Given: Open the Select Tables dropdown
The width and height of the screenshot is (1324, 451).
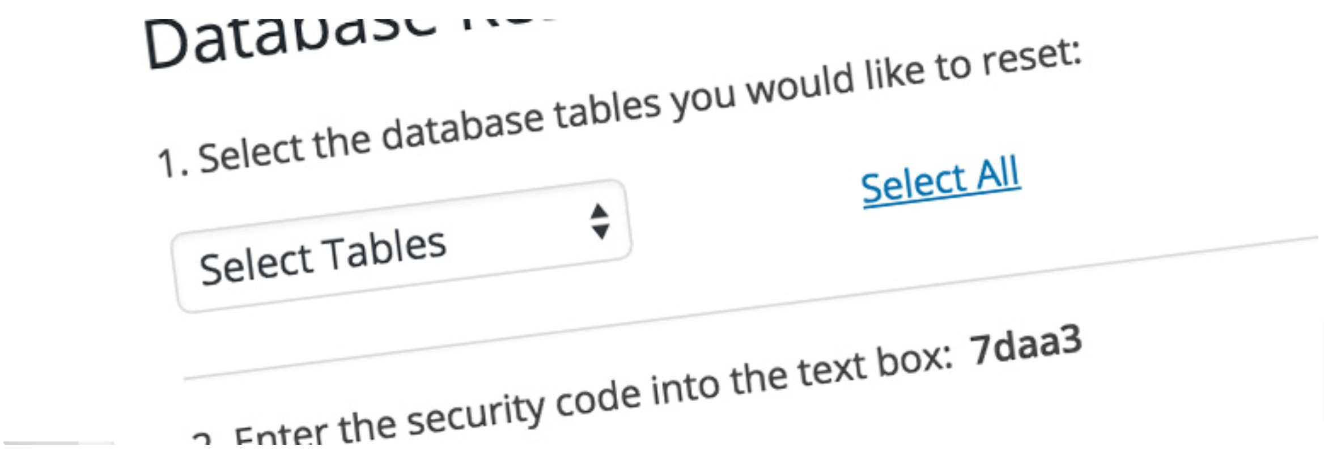Looking at the screenshot, I should pos(402,246).
